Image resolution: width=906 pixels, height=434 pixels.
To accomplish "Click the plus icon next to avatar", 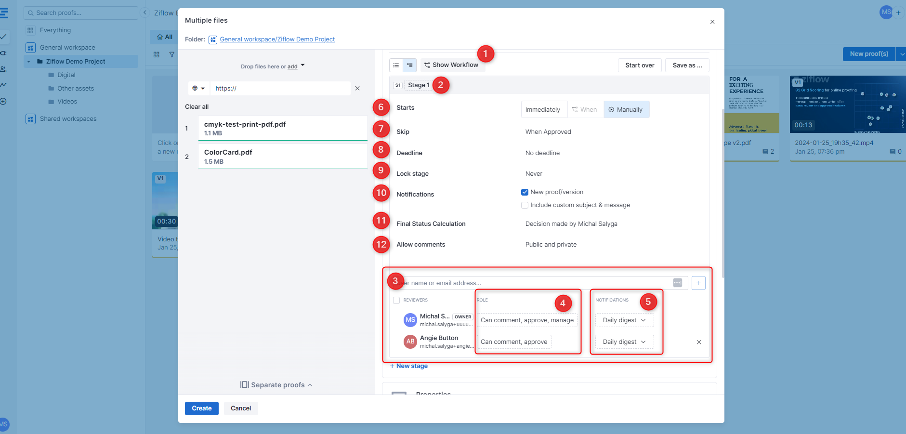I will point(898,13).
